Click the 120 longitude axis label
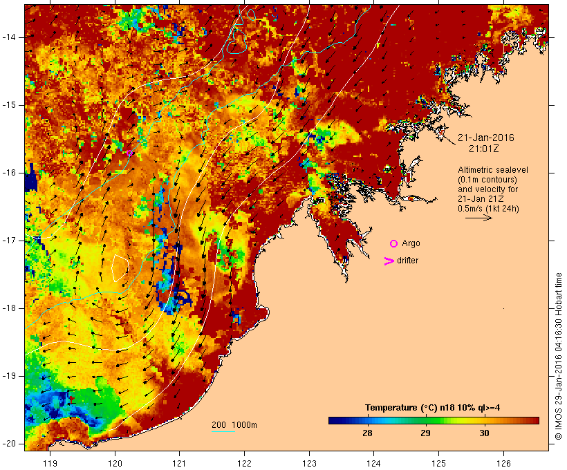 [115, 463]
